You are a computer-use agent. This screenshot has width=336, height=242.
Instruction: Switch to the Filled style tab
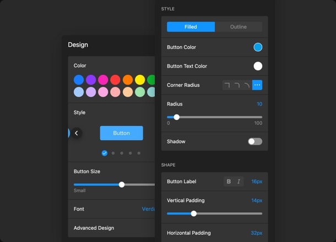[191, 27]
